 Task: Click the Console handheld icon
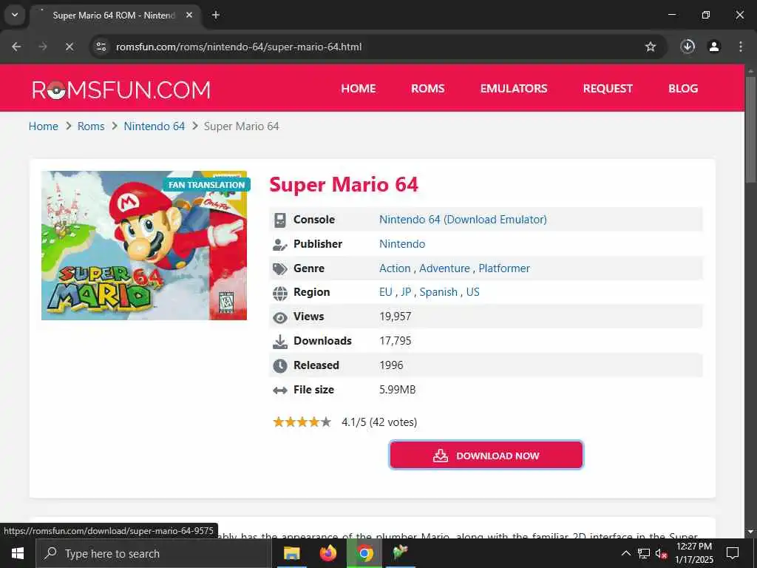280,220
